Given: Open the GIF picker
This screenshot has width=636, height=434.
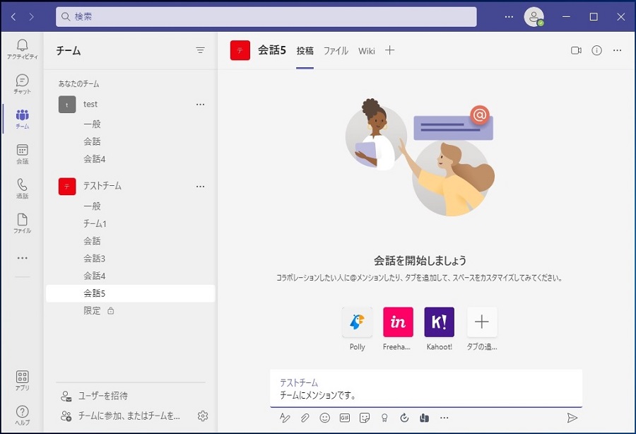Looking at the screenshot, I should point(345,418).
